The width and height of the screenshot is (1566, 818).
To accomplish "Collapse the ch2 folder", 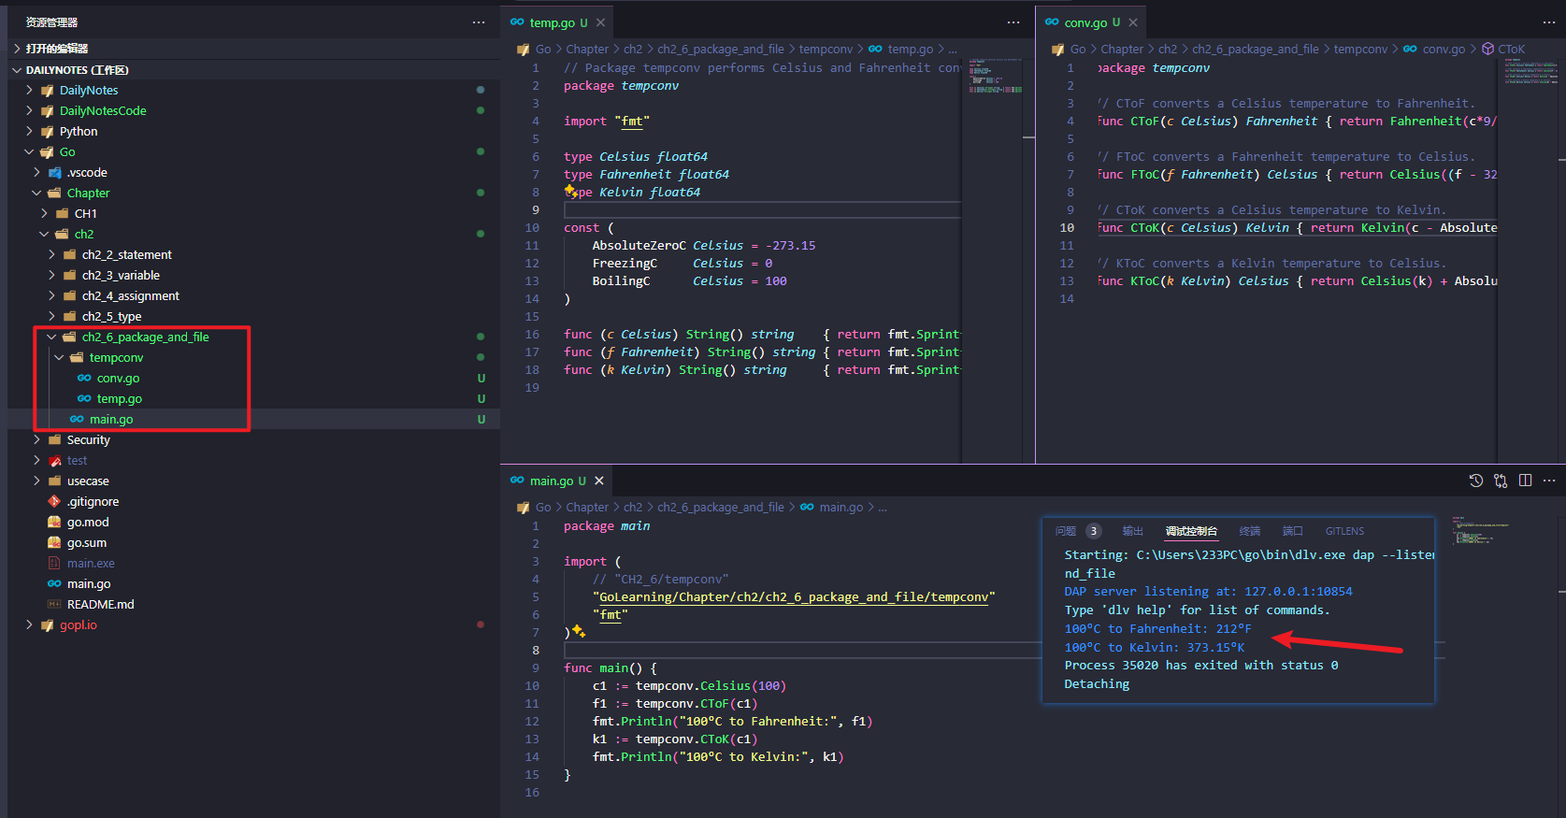I will point(44,234).
